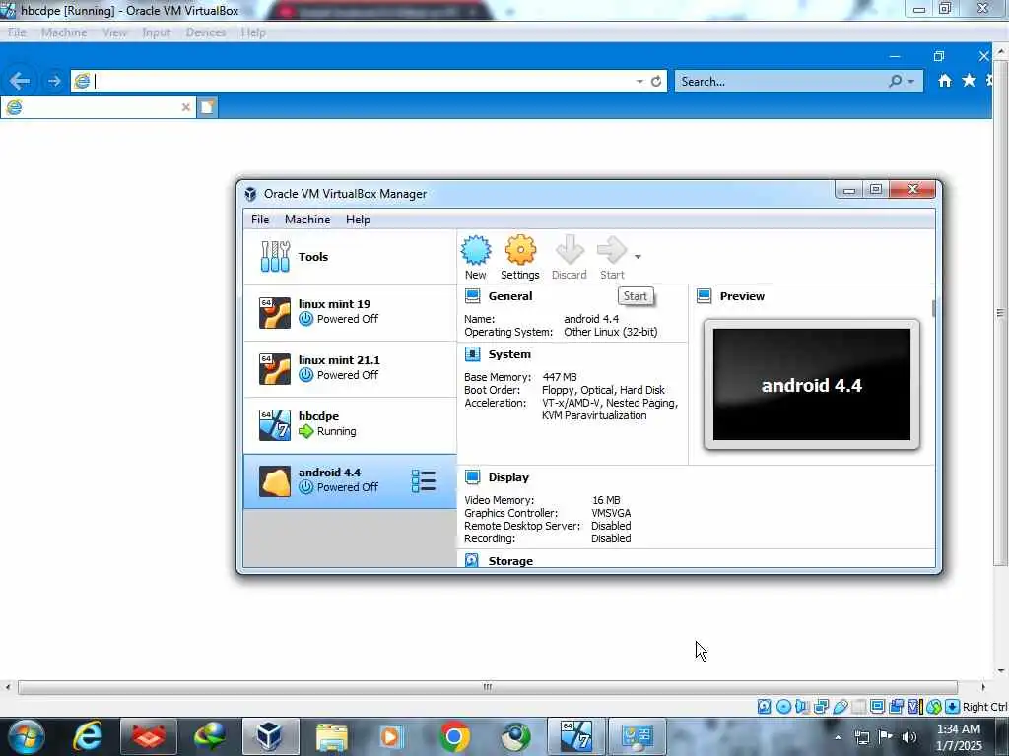Click the android 4.4 machine icon
Screen dimensions: 1009x756
click(x=275, y=480)
